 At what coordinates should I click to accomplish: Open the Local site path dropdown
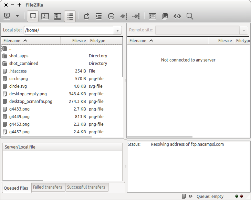pyautogui.click(x=117, y=30)
